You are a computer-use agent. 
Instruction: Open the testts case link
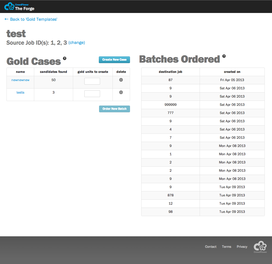pos(20,93)
